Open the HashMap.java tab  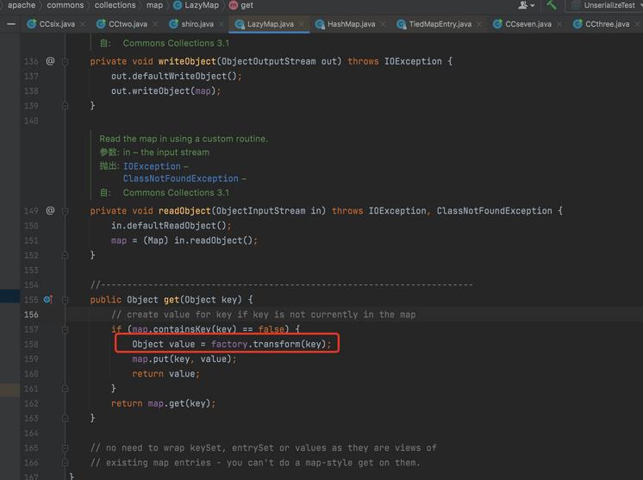(x=345, y=24)
